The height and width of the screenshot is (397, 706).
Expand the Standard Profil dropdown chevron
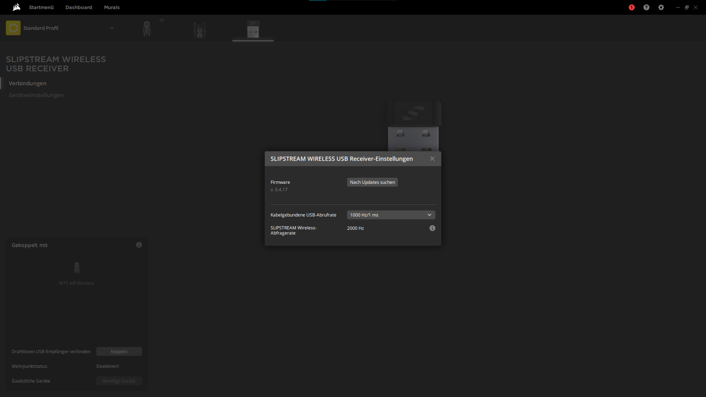(x=112, y=28)
